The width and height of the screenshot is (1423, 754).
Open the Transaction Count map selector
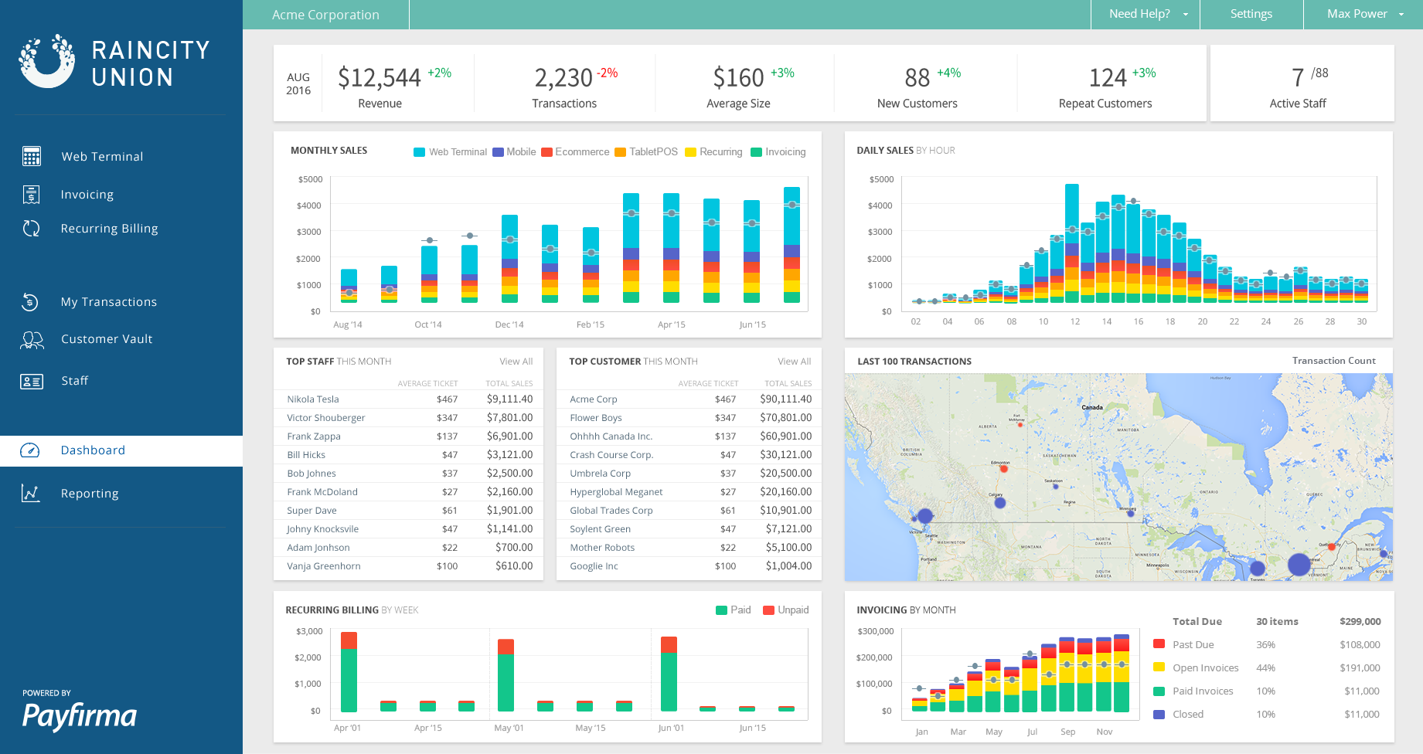click(1333, 361)
